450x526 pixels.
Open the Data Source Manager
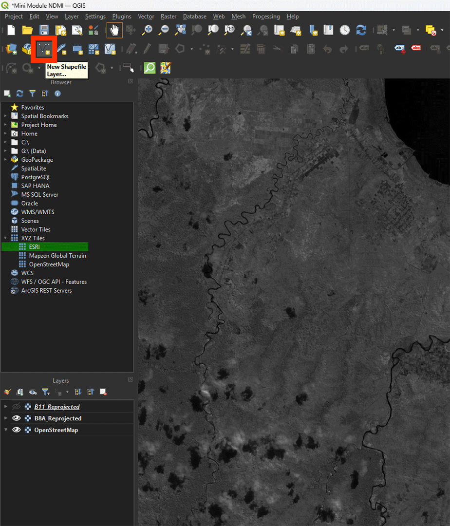click(11, 49)
